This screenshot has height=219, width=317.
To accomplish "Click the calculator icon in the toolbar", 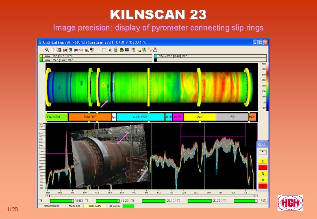I will [x=116, y=50].
